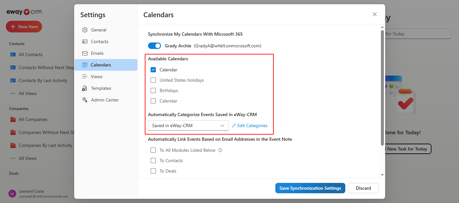Check the Birthdays calendar checkbox
This screenshot has height=203, width=459.
click(x=153, y=90)
